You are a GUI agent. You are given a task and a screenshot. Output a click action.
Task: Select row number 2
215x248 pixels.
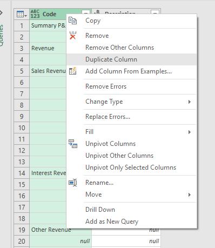(22, 37)
